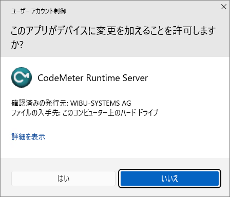Click the はい (Yes) button
Image resolution: width=230 pixels, height=197 pixels.
(63, 179)
